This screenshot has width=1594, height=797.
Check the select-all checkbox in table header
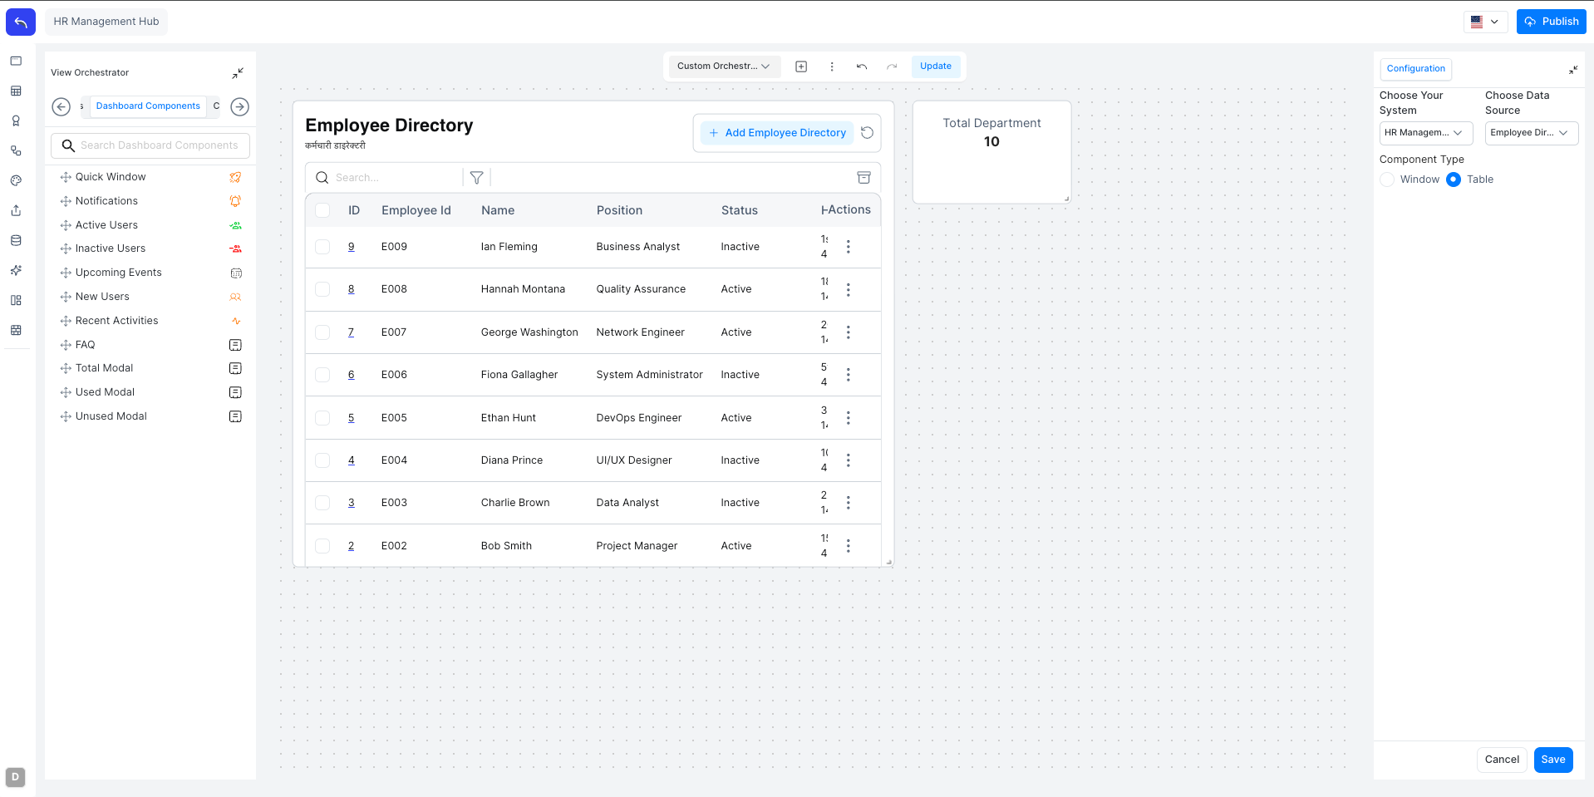[x=322, y=210]
